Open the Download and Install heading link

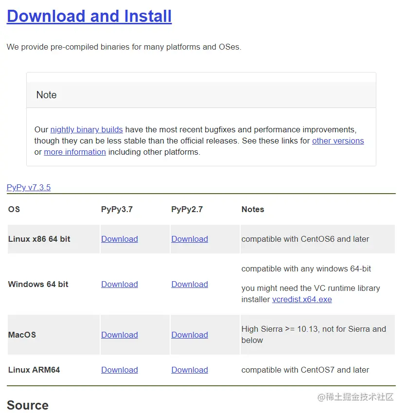pos(89,17)
